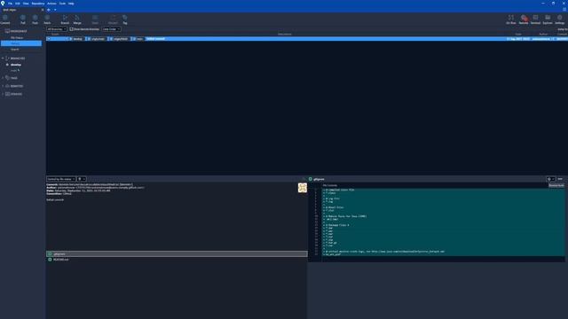The image size is (568, 319).
Task: Open Git Flow from the toolbar
Action: [511, 19]
